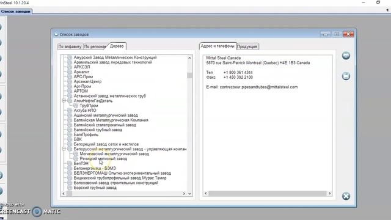Select Белорецкий завод сеток и настилов
This screenshot has width=391, height=220.
(x=106, y=144)
